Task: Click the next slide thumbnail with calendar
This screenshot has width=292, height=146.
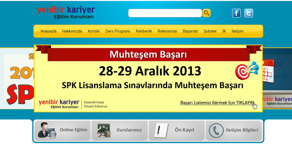Action: point(277,78)
